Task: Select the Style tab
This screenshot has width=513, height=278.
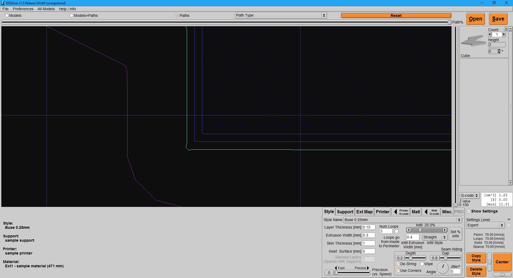Action: tap(329, 211)
